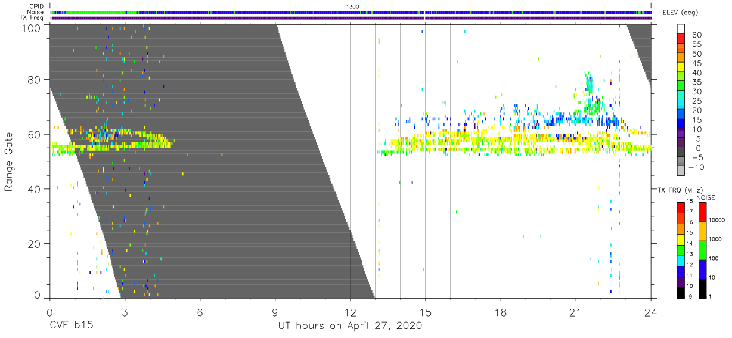Click the 80 tick on Range Gate axis
The width and height of the screenshot is (732, 338).
pos(34,79)
